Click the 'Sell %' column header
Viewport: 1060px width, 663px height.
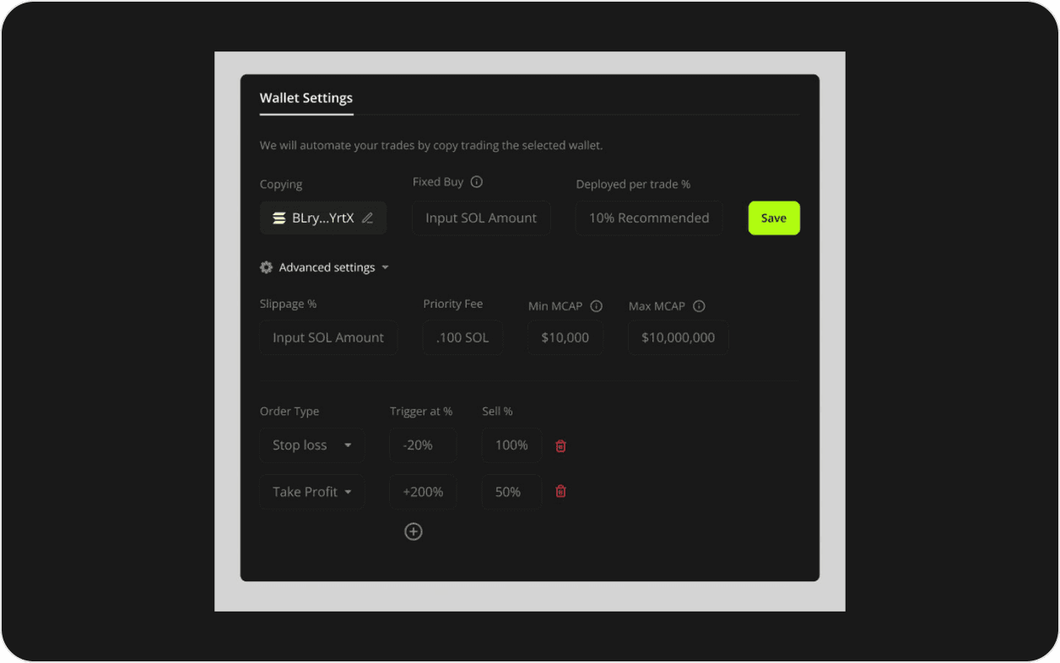(x=498, y=412)
